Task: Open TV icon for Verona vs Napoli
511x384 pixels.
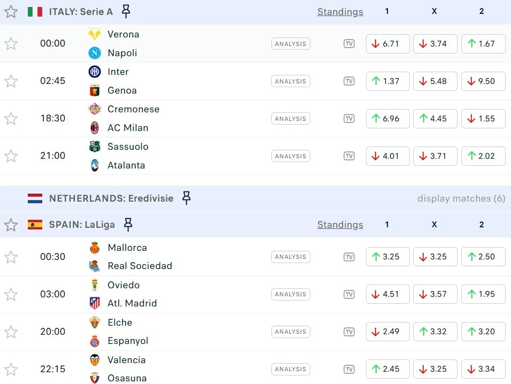Action: tap(349, 44)
